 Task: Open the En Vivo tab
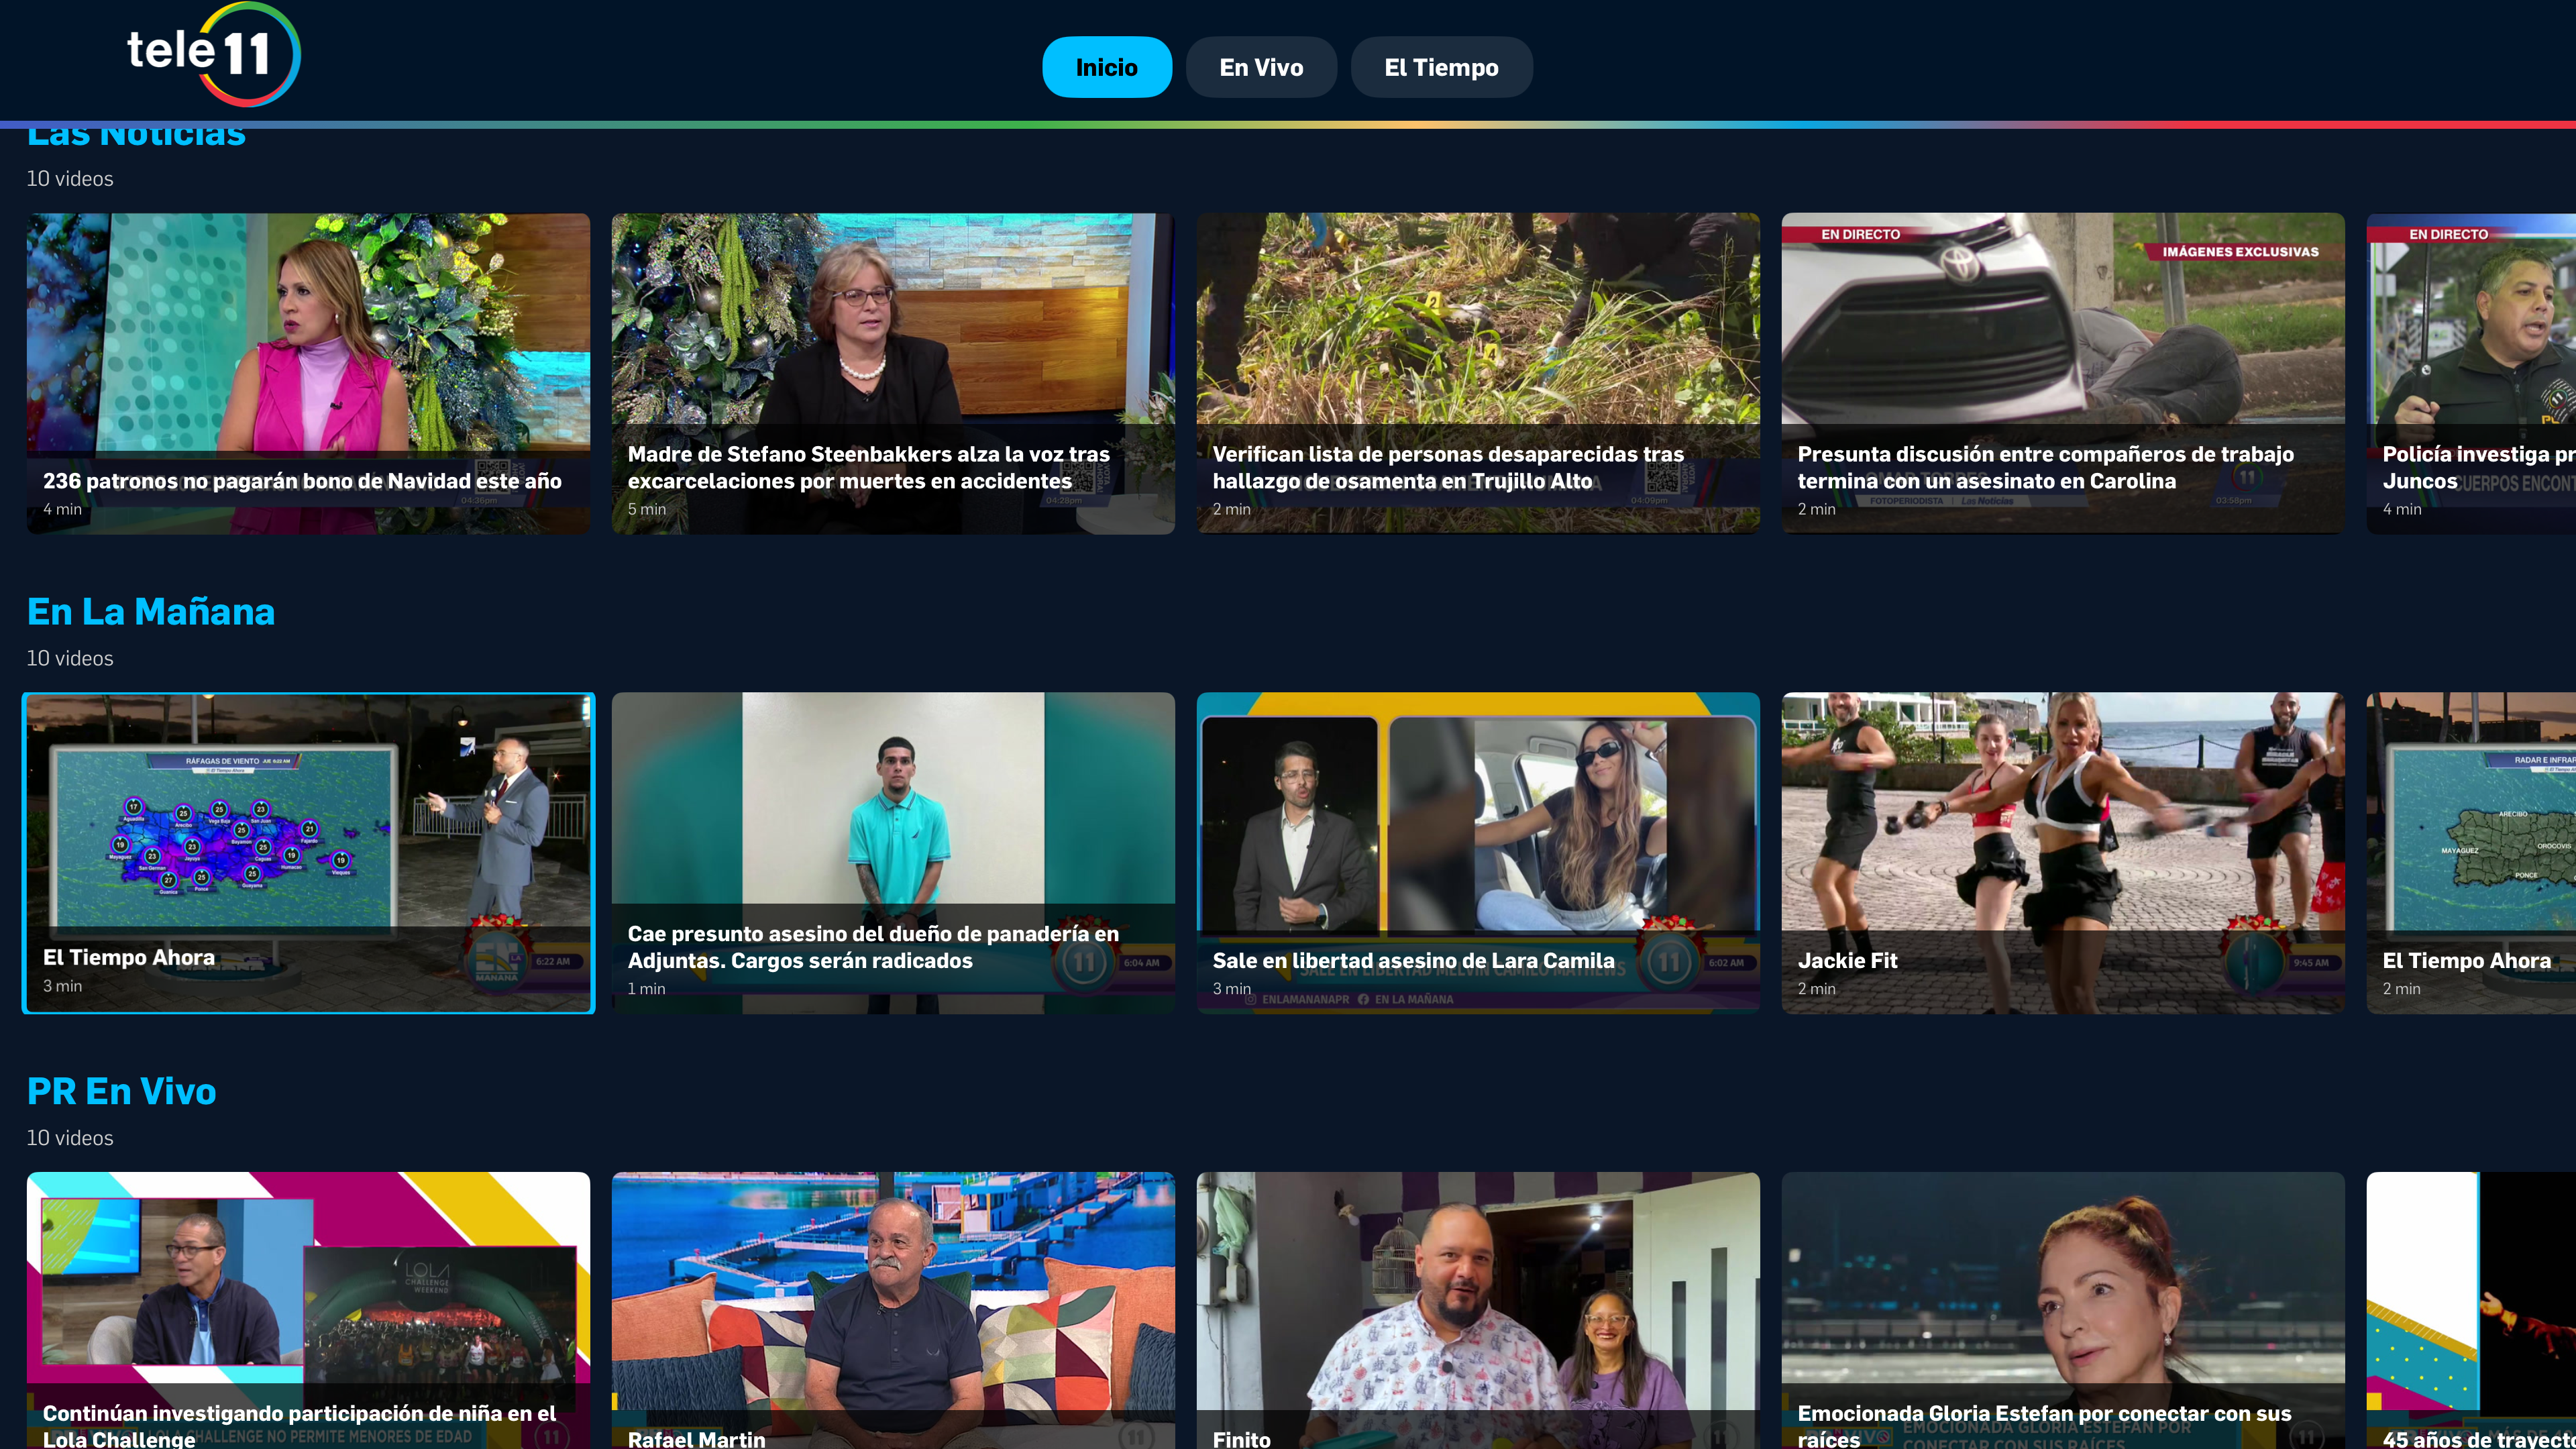coord(1260,67)
